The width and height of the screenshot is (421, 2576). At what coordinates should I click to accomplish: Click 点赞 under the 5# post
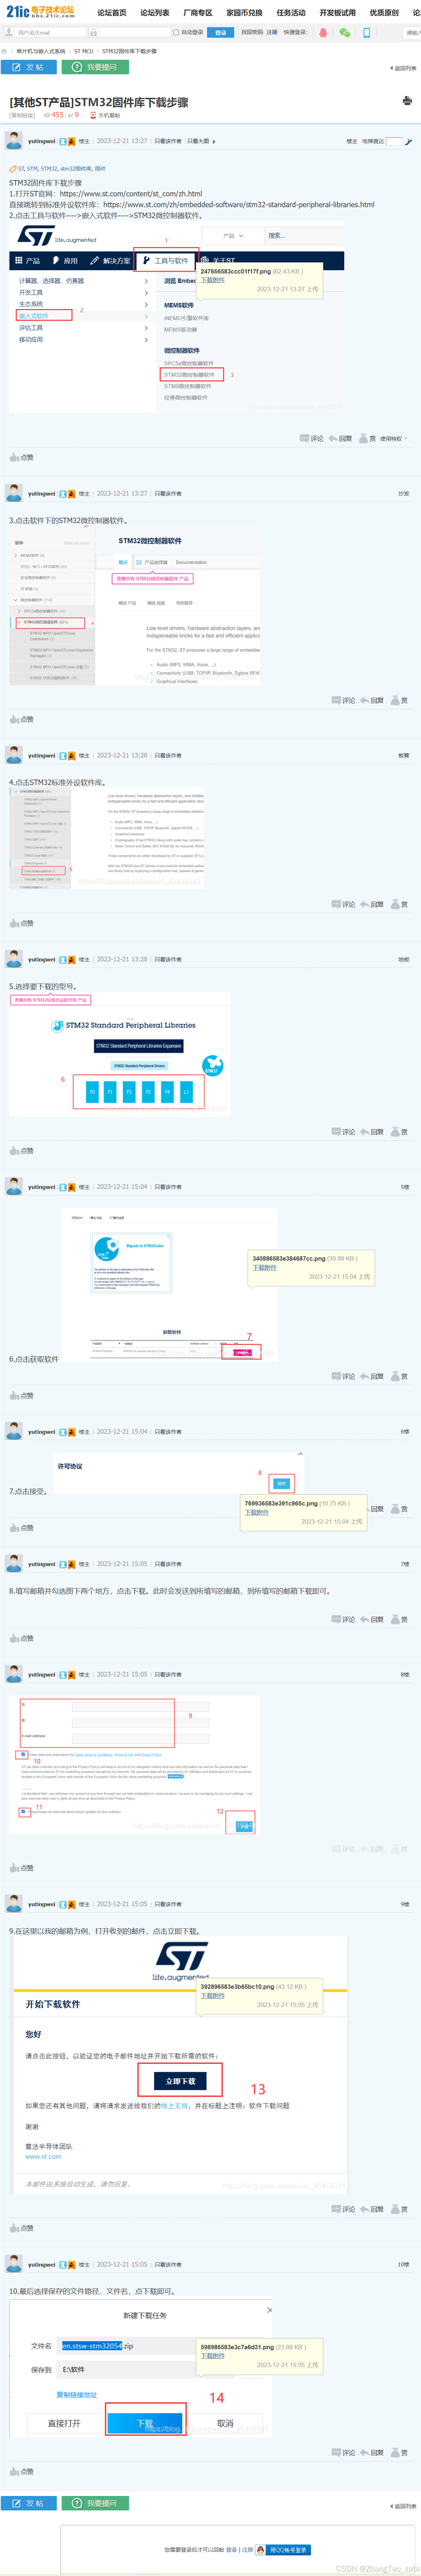(22, 1395)
